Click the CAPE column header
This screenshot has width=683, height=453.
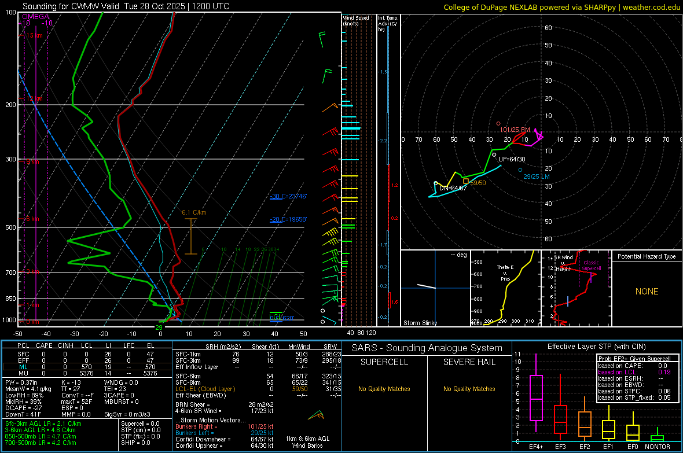[x=44, y=345]
